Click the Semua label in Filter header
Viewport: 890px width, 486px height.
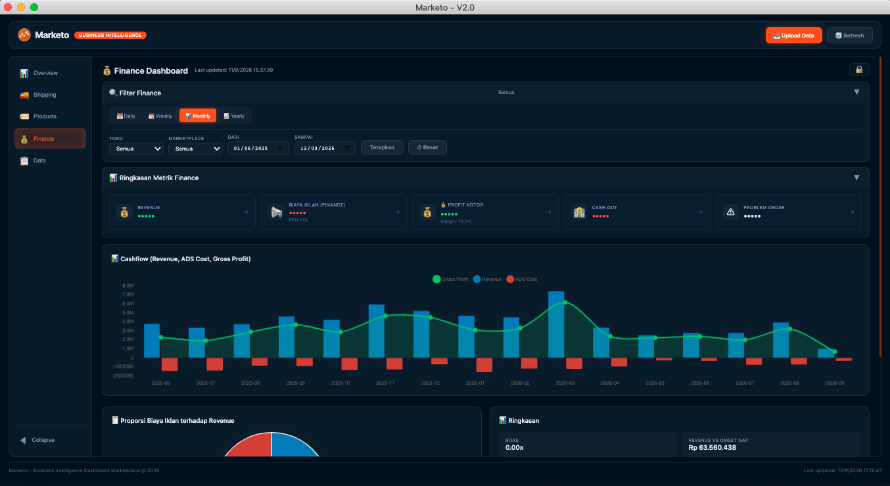(x=506, y=92)
